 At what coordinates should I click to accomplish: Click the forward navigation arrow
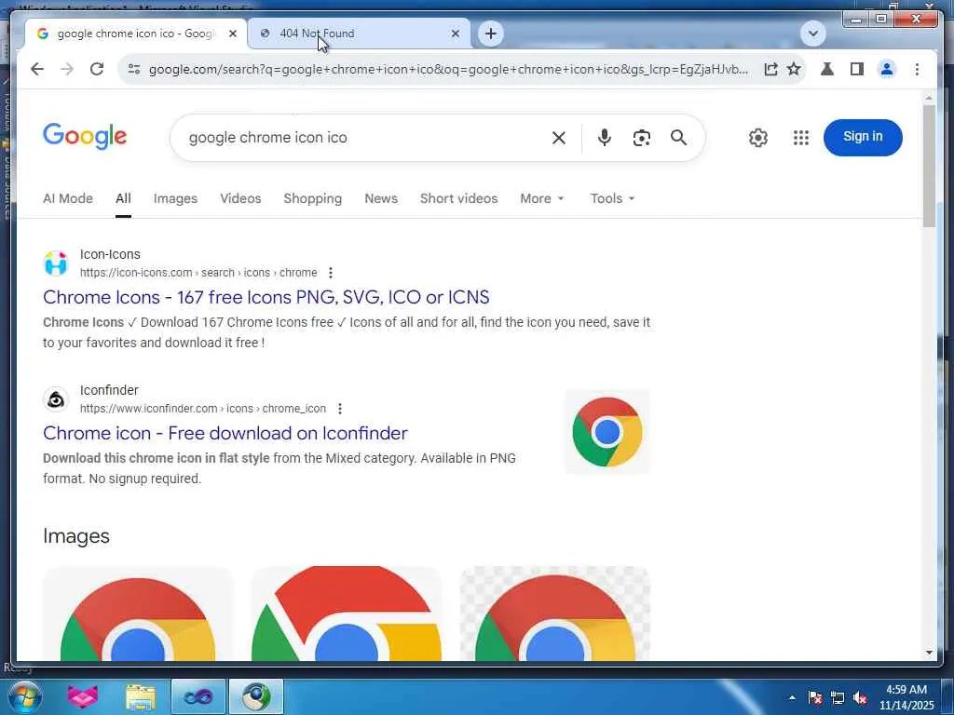point(67,69)
